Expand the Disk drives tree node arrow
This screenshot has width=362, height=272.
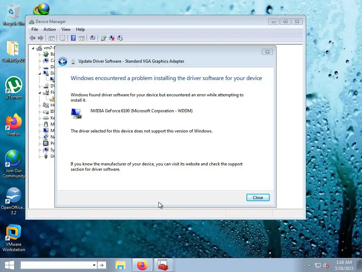pyautogui.click(x=40, y=67)
